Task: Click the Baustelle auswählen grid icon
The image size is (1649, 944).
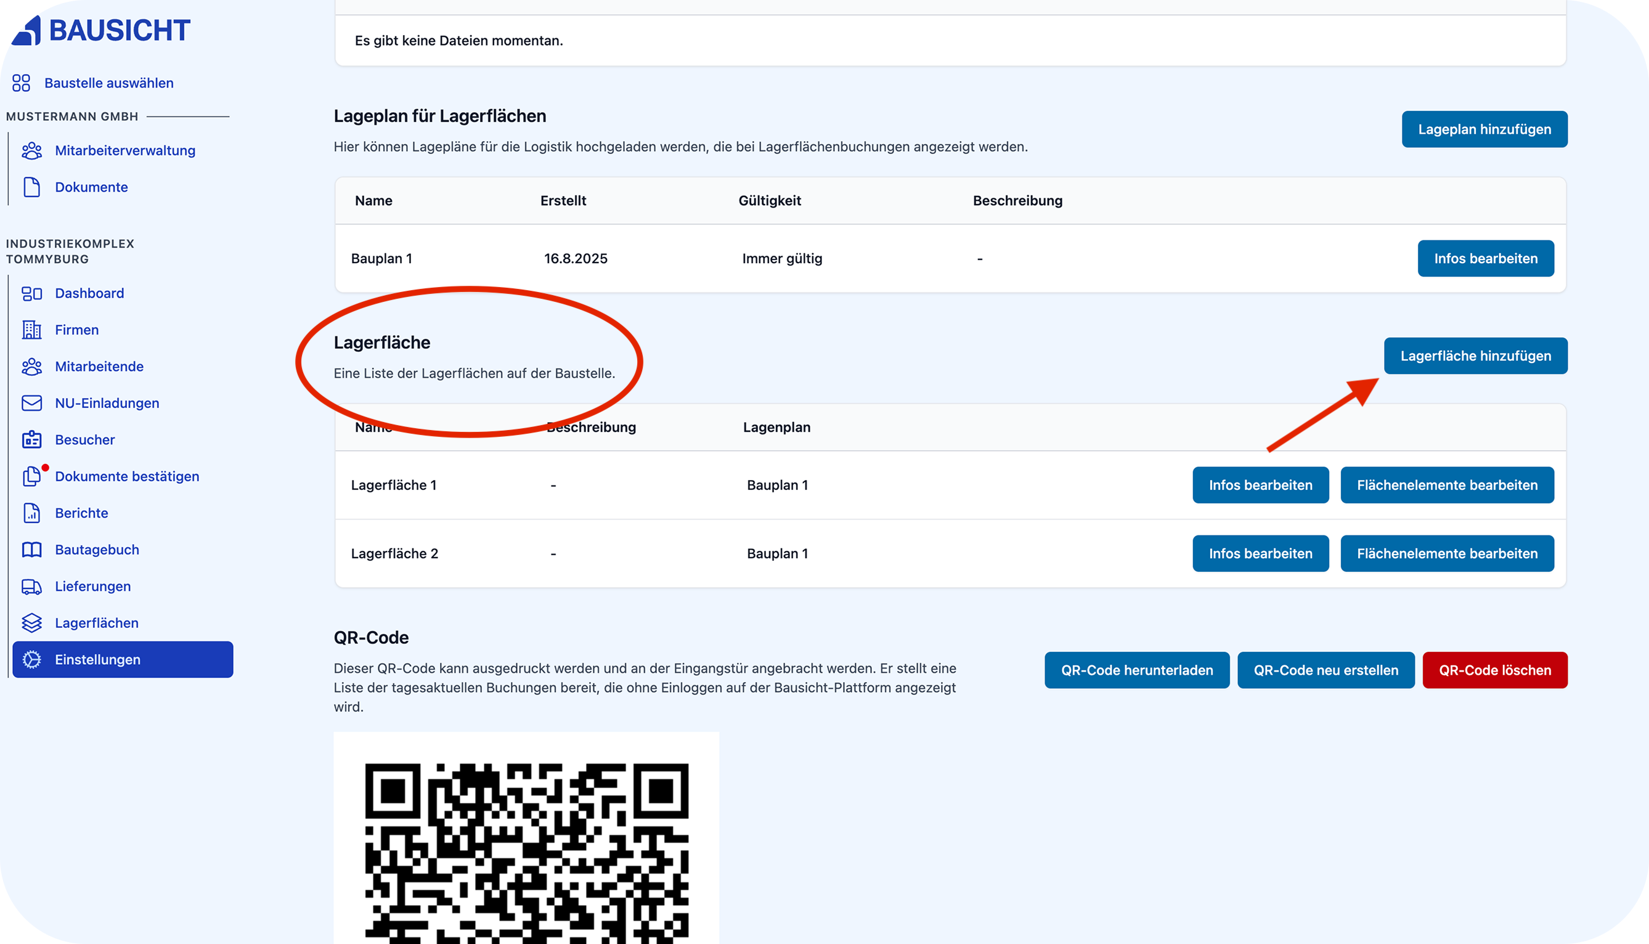Action: tap(22, 83)
